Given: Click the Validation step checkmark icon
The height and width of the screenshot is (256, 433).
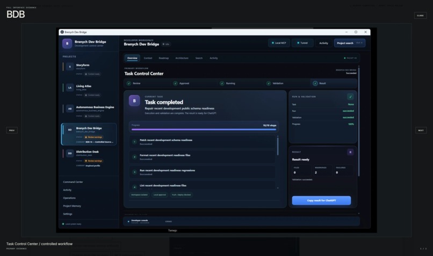Looking at the screenshot, I should 269,83.
